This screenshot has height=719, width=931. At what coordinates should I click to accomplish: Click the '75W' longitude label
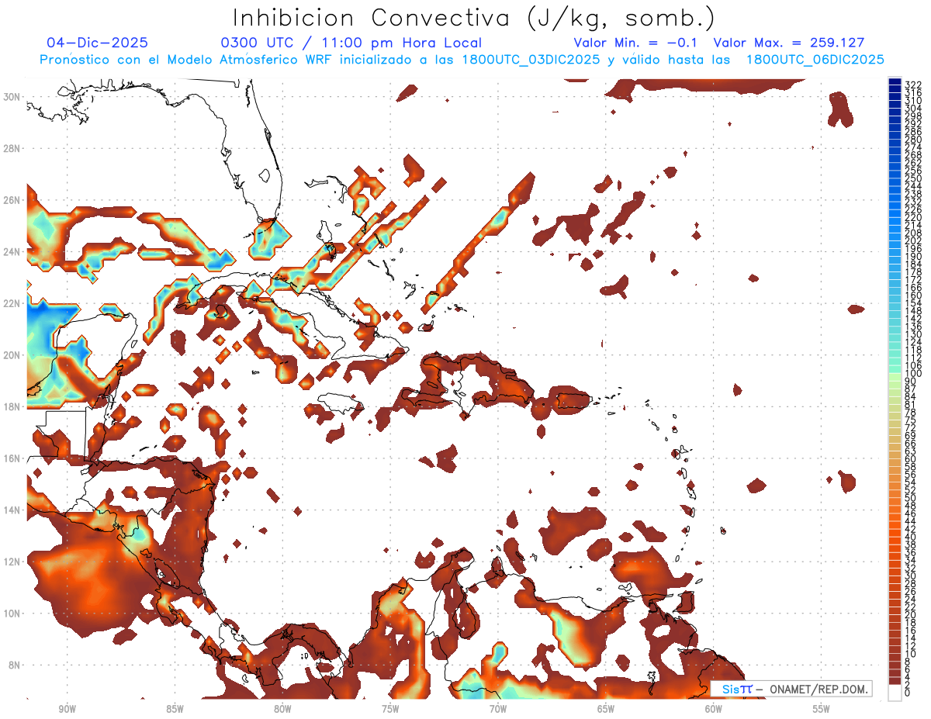390,709
